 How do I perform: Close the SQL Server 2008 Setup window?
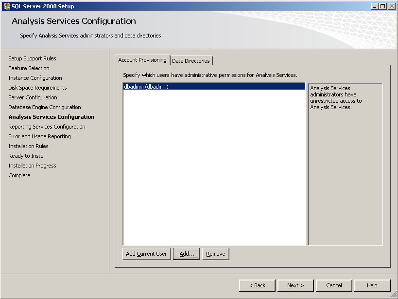(391, 6)
